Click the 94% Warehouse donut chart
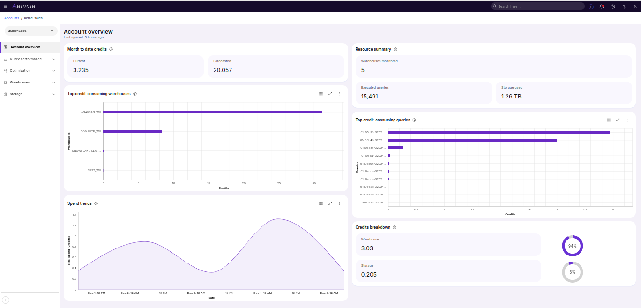This screenshot has width=641, height=308. 572,246
